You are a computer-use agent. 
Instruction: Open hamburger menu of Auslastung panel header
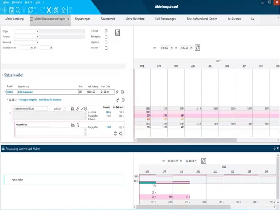3,148
